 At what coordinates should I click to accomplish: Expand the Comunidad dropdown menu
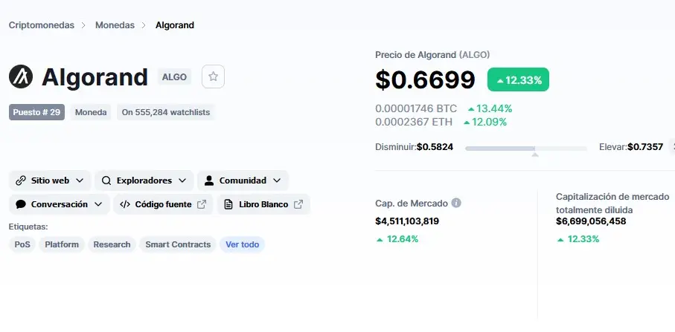tap(243, 180)
